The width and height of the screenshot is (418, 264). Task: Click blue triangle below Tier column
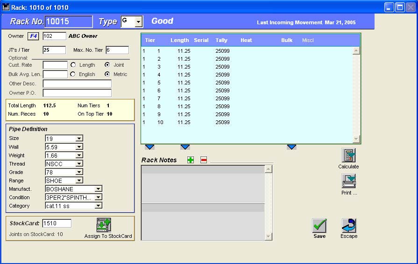click(149, 147)
